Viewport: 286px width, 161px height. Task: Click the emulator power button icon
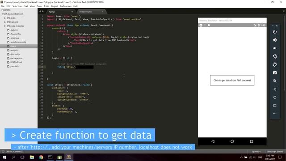click(x=275, y=32)
